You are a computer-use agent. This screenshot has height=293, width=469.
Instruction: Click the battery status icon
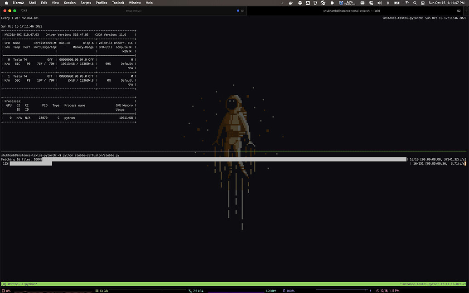[398, 3]
